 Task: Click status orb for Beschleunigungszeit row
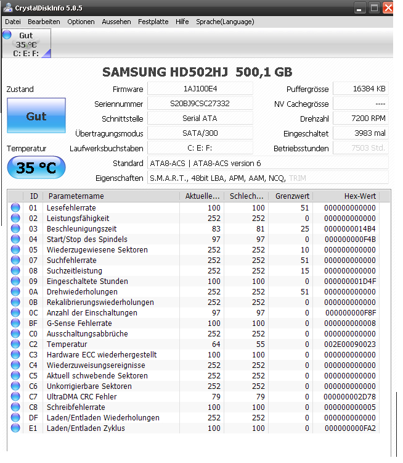click(x=15, y=228)
